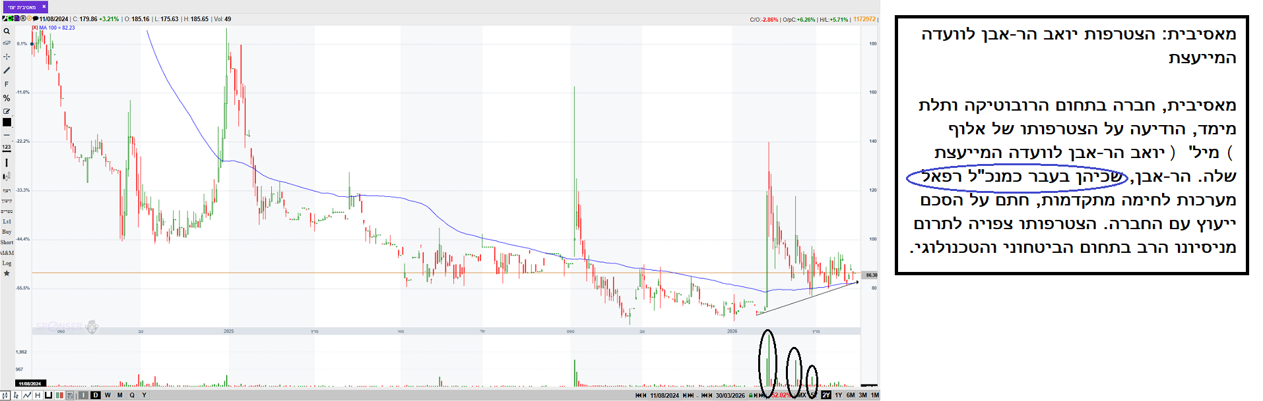Screen dimensions: 1263x401
Task: Set range to 2Y
Action: [826, 395]
